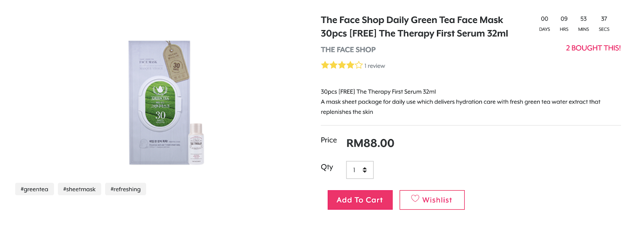Click the quantity input field
635x235 pixels.
click(360, 170)
